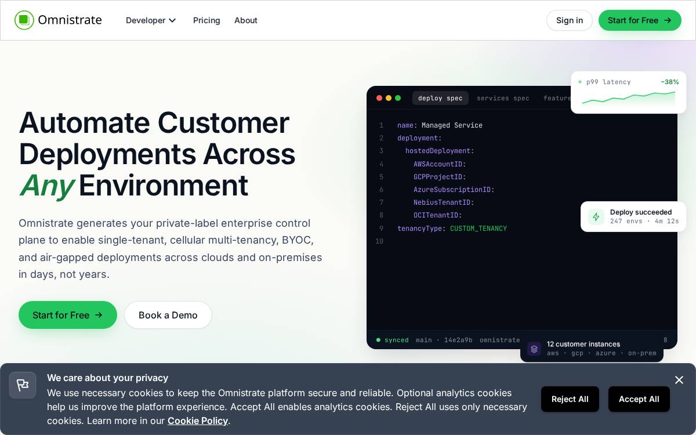
Task: Click the p99 latency chart card
Action: (629, 92)
